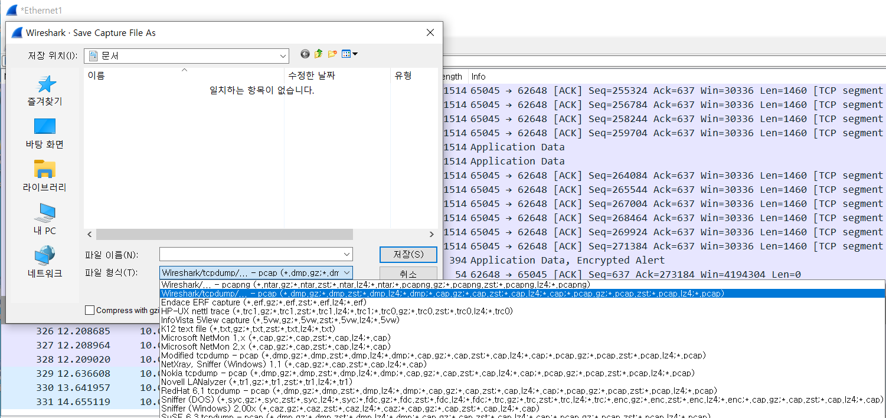Select packet row with Seq=255324
This screenshot has width=886, height=418.
point(663,90)
